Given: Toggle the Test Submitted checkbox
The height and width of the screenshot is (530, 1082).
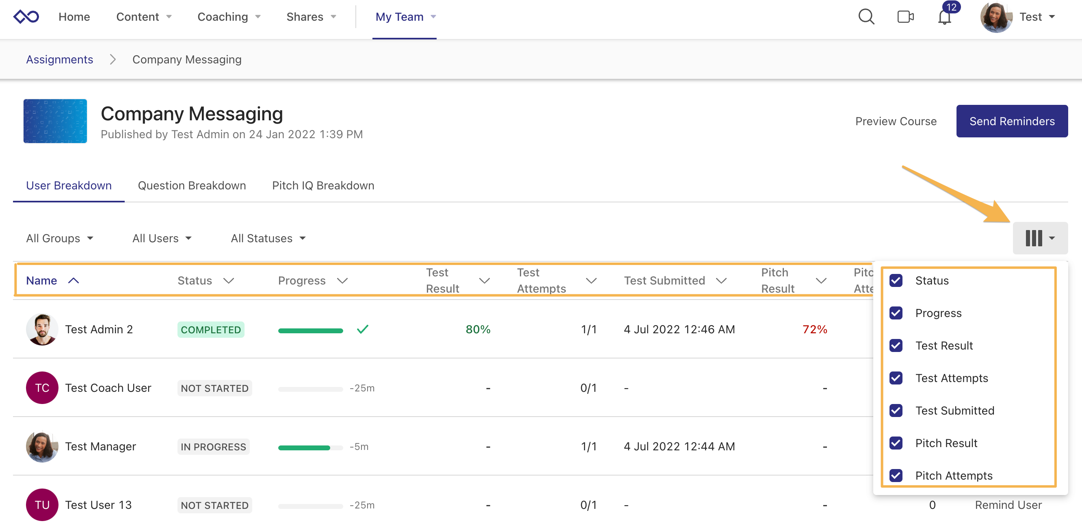Looking at the screenshot, I should coord(896,411).
